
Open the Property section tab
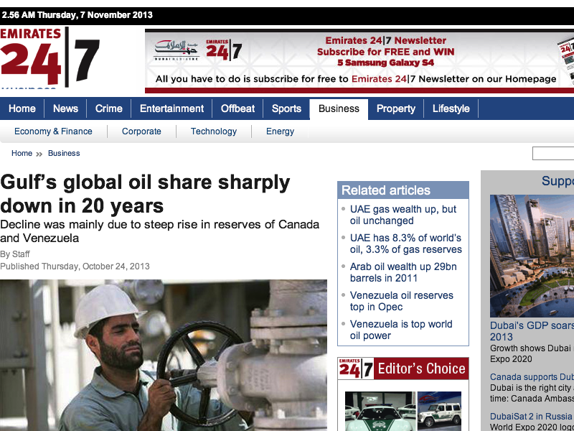(x=396, y=108)
